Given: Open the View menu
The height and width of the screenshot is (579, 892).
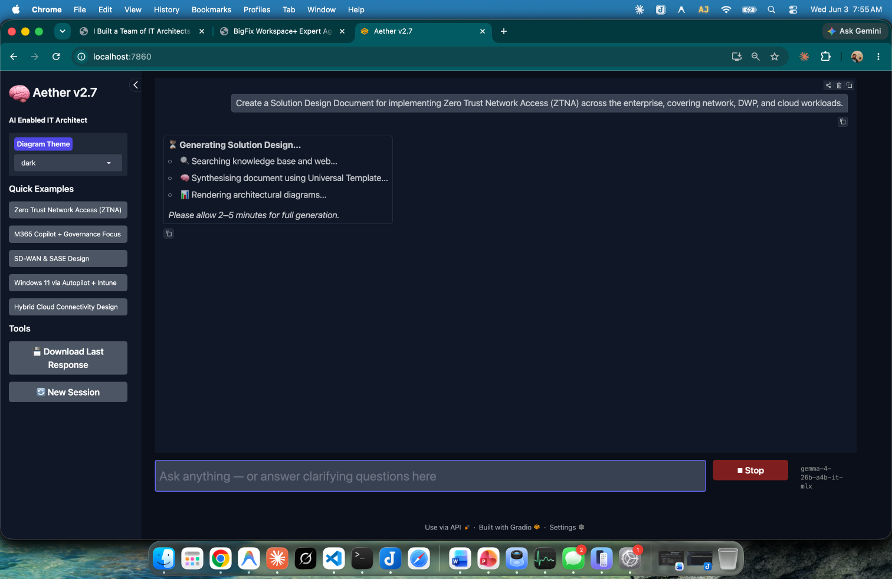Looking at the screenshot, I should click(x=133, y=9).
